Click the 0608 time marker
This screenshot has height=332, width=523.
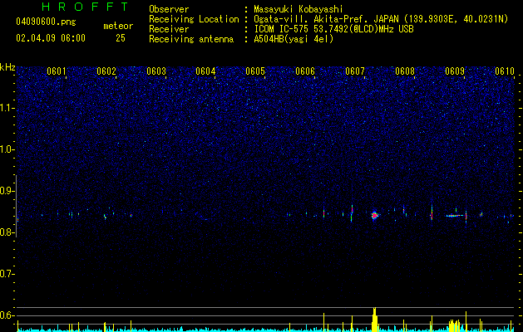(405, 71)
